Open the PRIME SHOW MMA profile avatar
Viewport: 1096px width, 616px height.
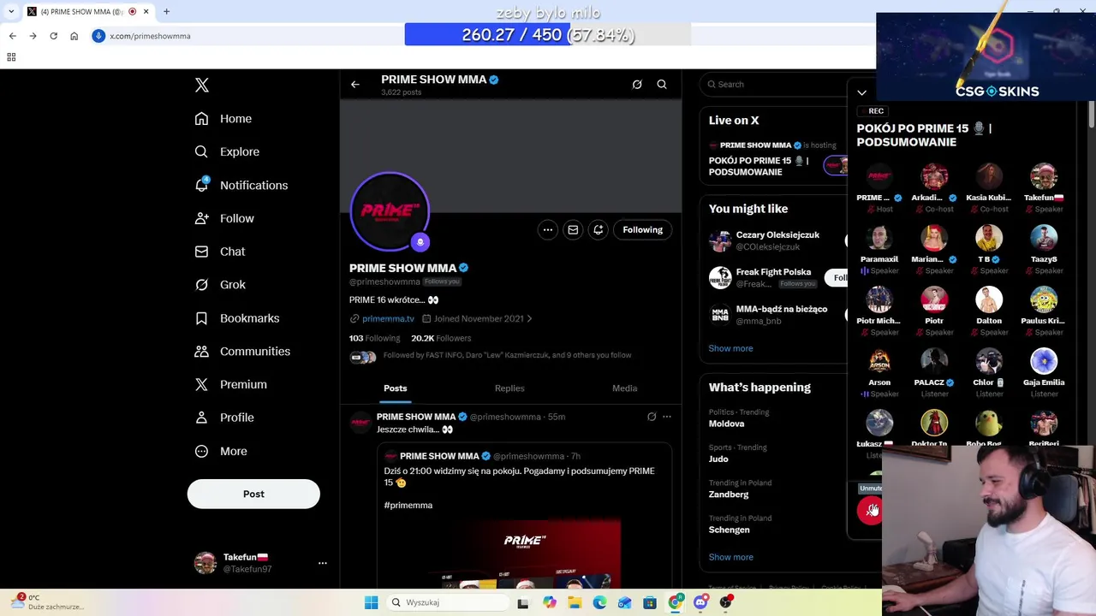[x=390, y=211]
